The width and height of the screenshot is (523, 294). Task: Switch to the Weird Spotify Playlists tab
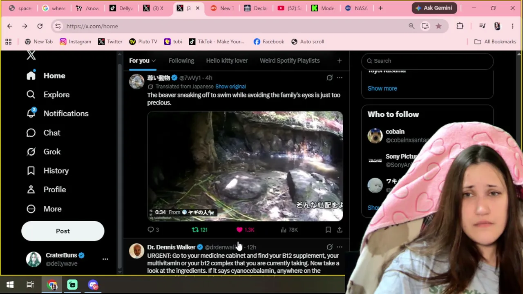tap(290, 60)
